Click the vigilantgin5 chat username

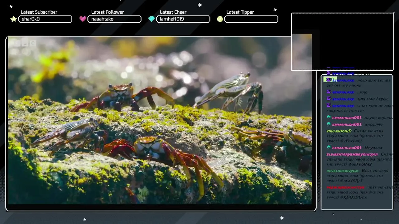[339, 131]
